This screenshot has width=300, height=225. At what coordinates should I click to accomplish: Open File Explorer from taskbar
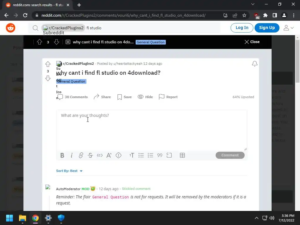pyautogui.click(x=22, y=218)
